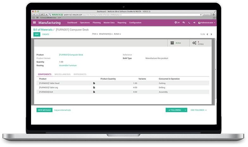Click the phone call icon
This screenshot has height=147, width=248.
coord(189,23)
